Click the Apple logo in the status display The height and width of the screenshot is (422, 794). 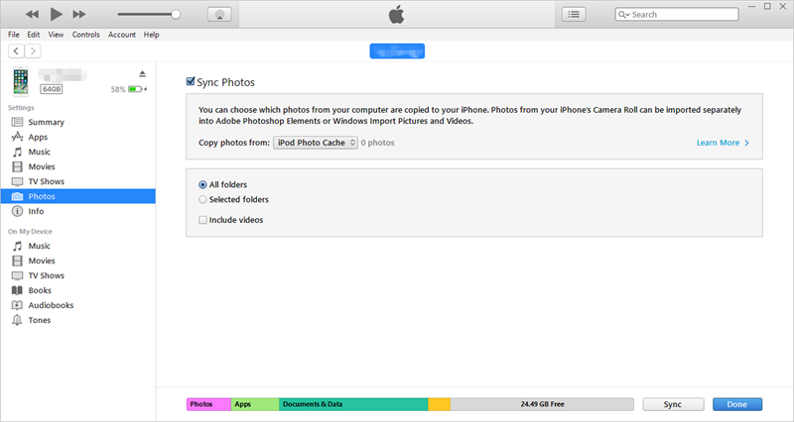pyautogui.click(x=396, y=14)
